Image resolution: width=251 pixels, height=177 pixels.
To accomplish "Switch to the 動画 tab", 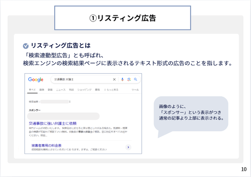I will pos(50,90).
